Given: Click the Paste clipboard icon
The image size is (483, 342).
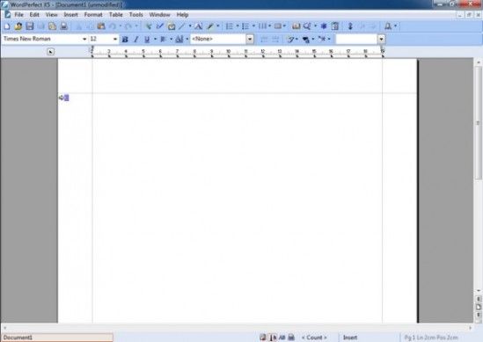Looking at the screenshot, I should tap(101, 26).
